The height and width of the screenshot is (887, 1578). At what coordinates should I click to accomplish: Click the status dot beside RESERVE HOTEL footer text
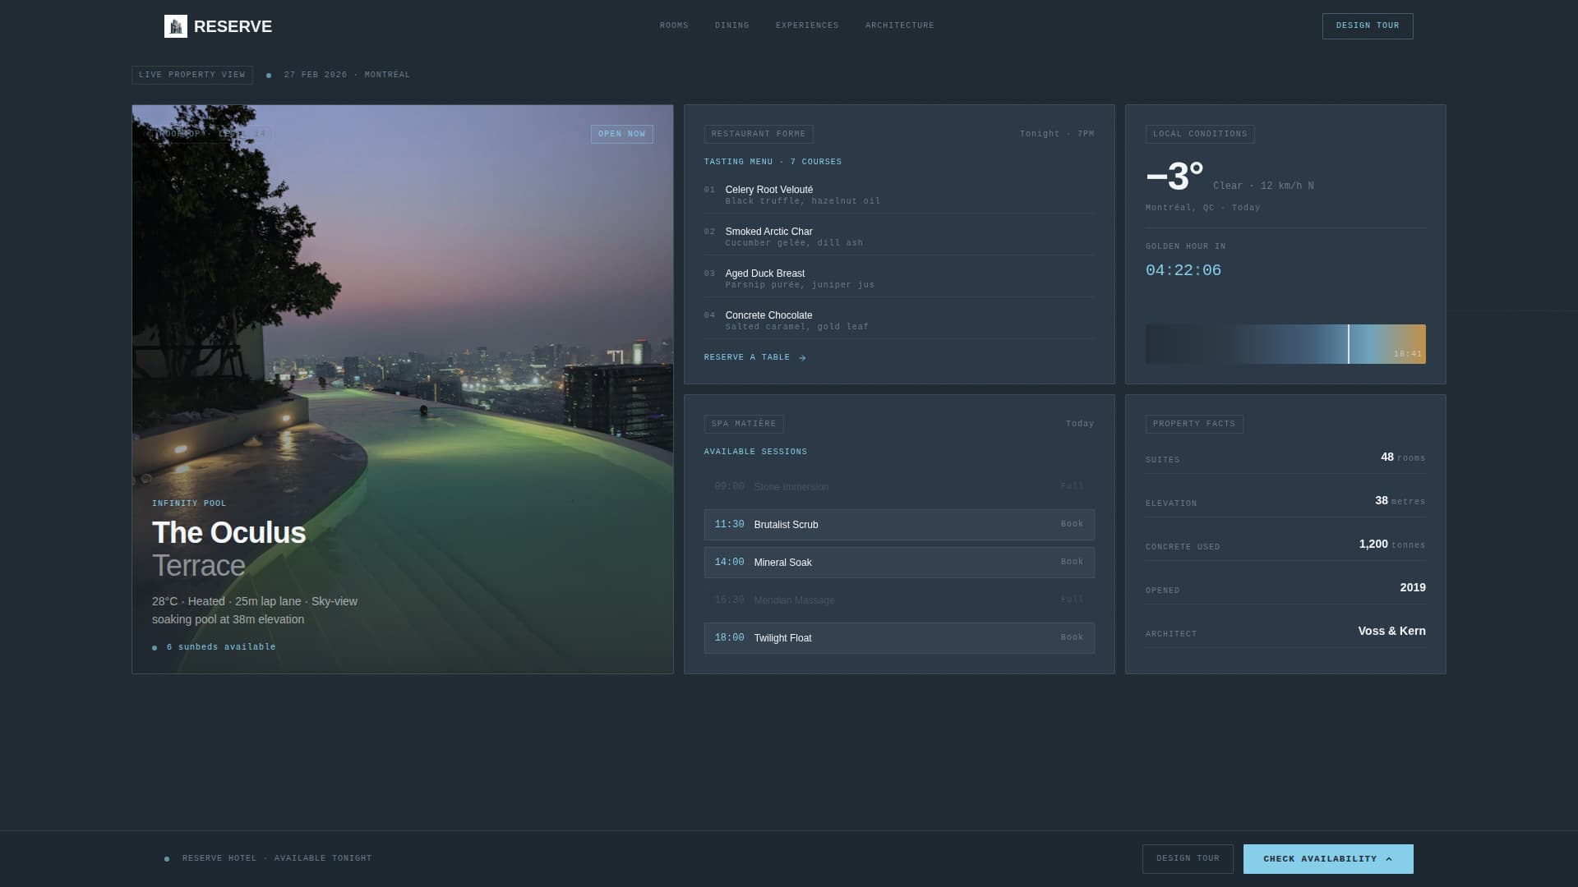click(x=166, y=858)
